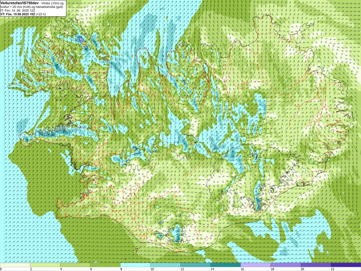Select the 2–4 m/s light green legend swatch

45,265
